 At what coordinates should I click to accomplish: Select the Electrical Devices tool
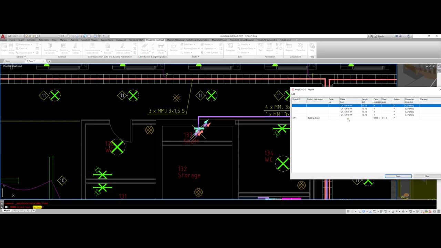coord(64,48)
